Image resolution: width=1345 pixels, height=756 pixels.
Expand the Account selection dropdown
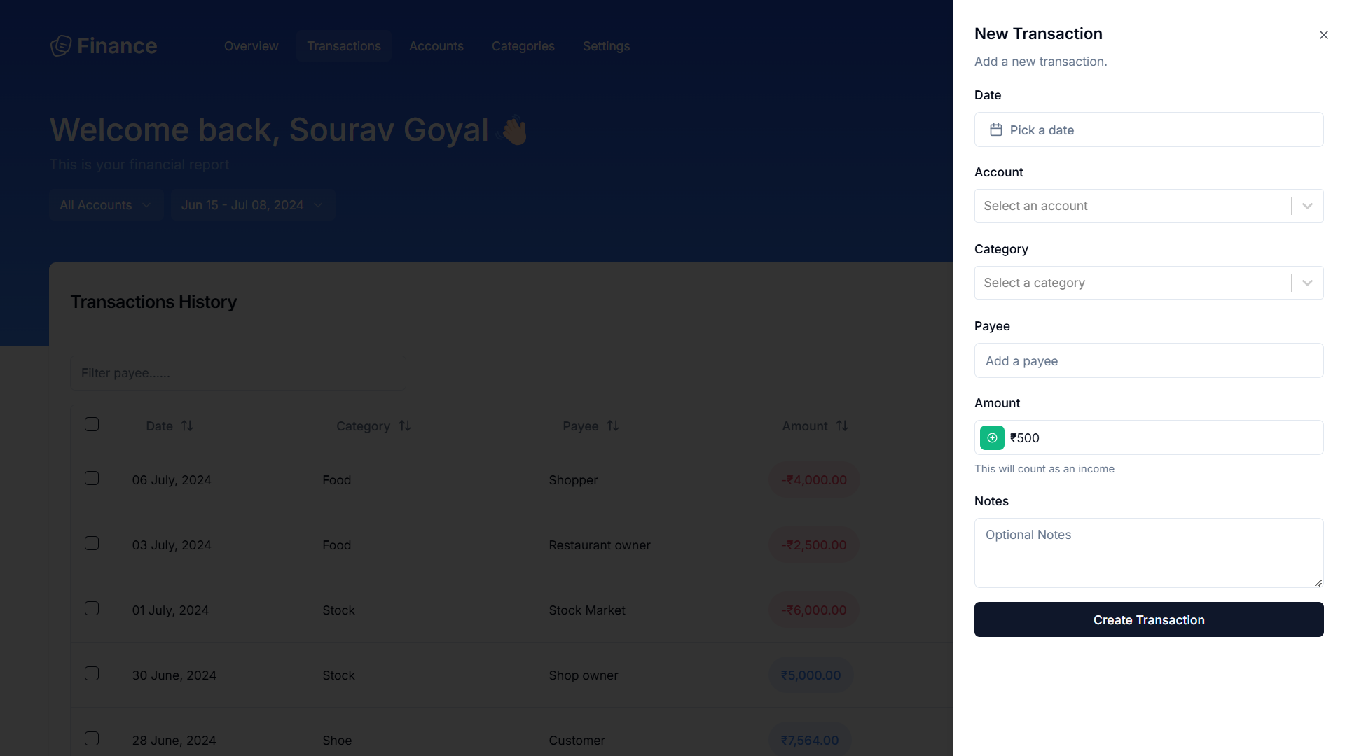click(1307, 205)
